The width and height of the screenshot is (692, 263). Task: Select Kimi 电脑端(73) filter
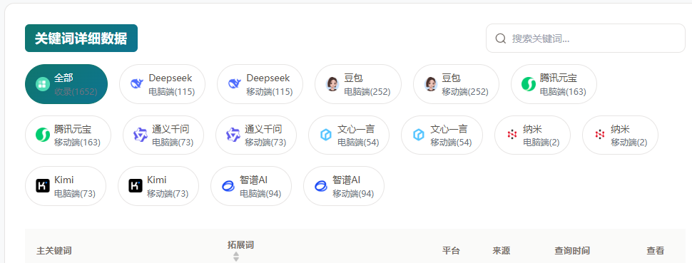[66, 186]
